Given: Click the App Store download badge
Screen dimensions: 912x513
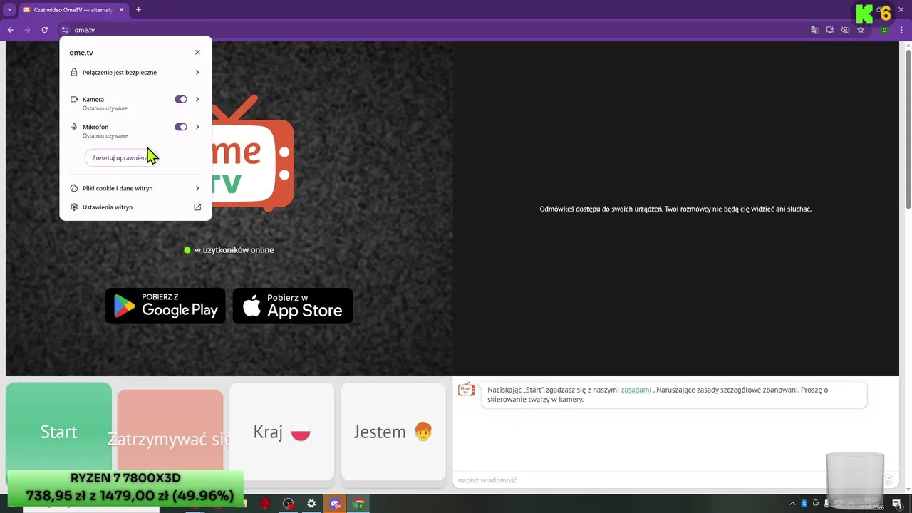Looking at the screenshot, I should (293, 306).
